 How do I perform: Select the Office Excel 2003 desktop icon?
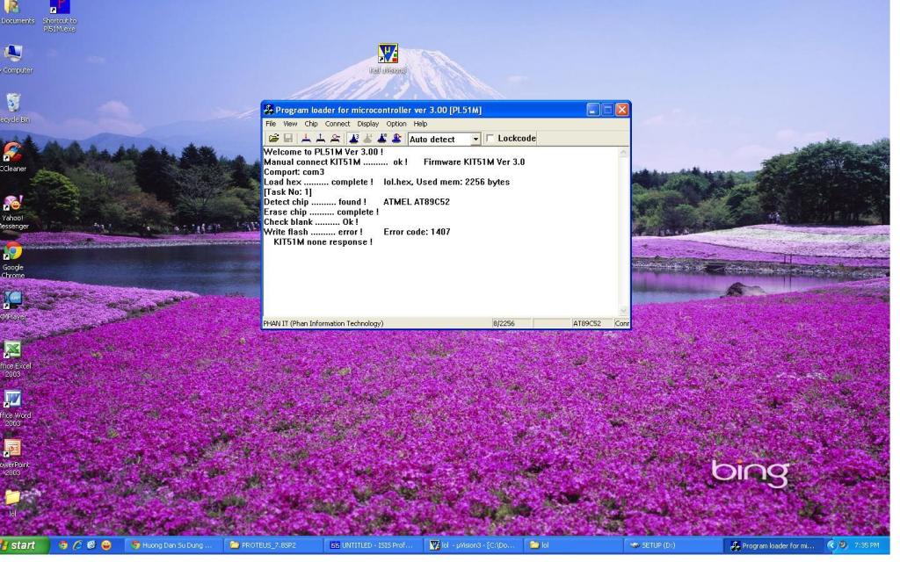tap(14, 359)
